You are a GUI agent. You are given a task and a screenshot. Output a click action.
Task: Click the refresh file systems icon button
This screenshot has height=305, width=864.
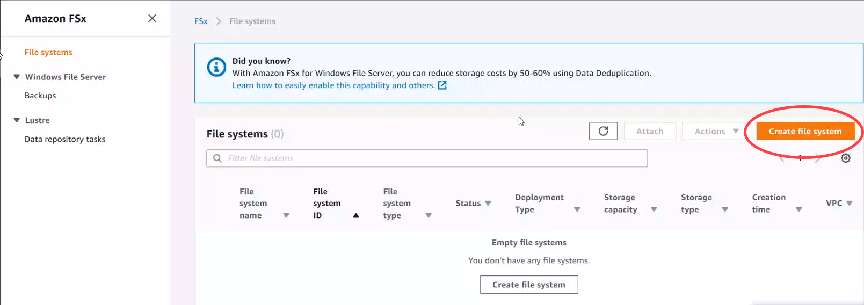point(603,131)
